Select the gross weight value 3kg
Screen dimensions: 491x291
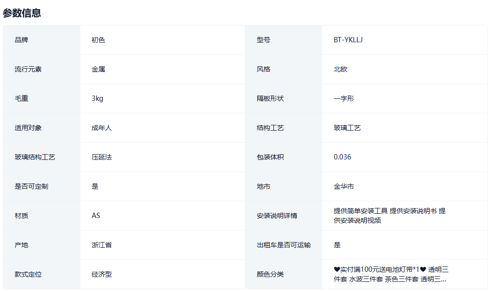[x=98, y=98]
